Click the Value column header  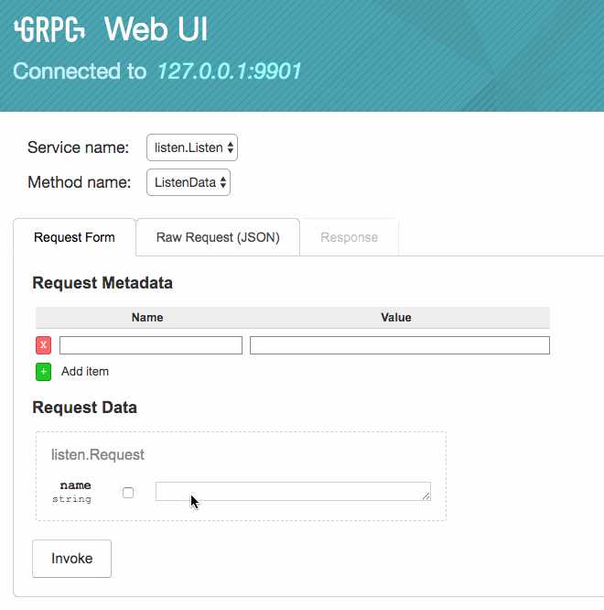point(395,318)
